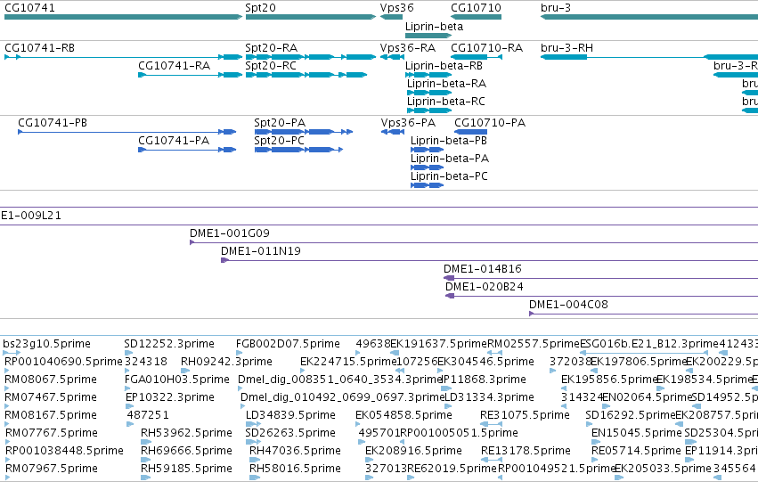Click EST RM07467.5prime
The image size is (758, 482).
pos(51,398)
